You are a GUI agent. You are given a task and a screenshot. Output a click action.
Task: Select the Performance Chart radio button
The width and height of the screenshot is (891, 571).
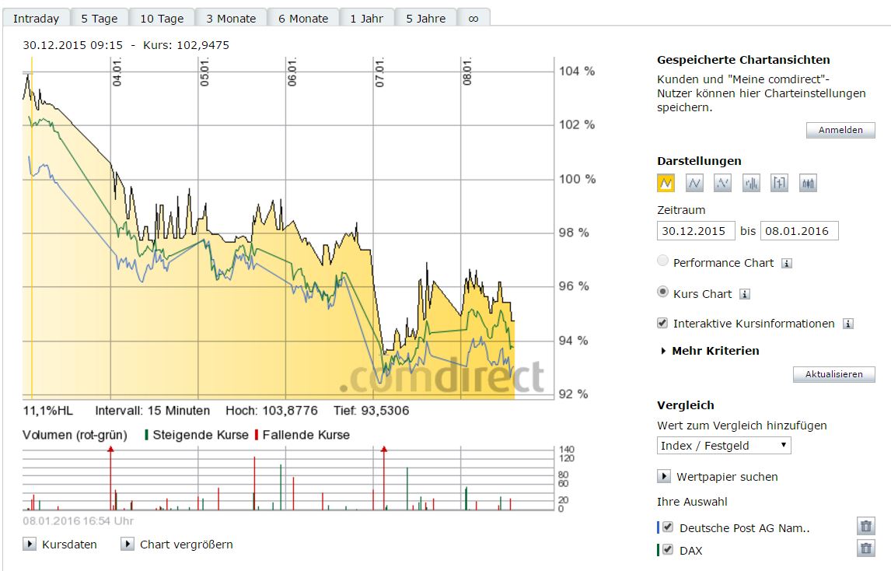pos(662,261)
